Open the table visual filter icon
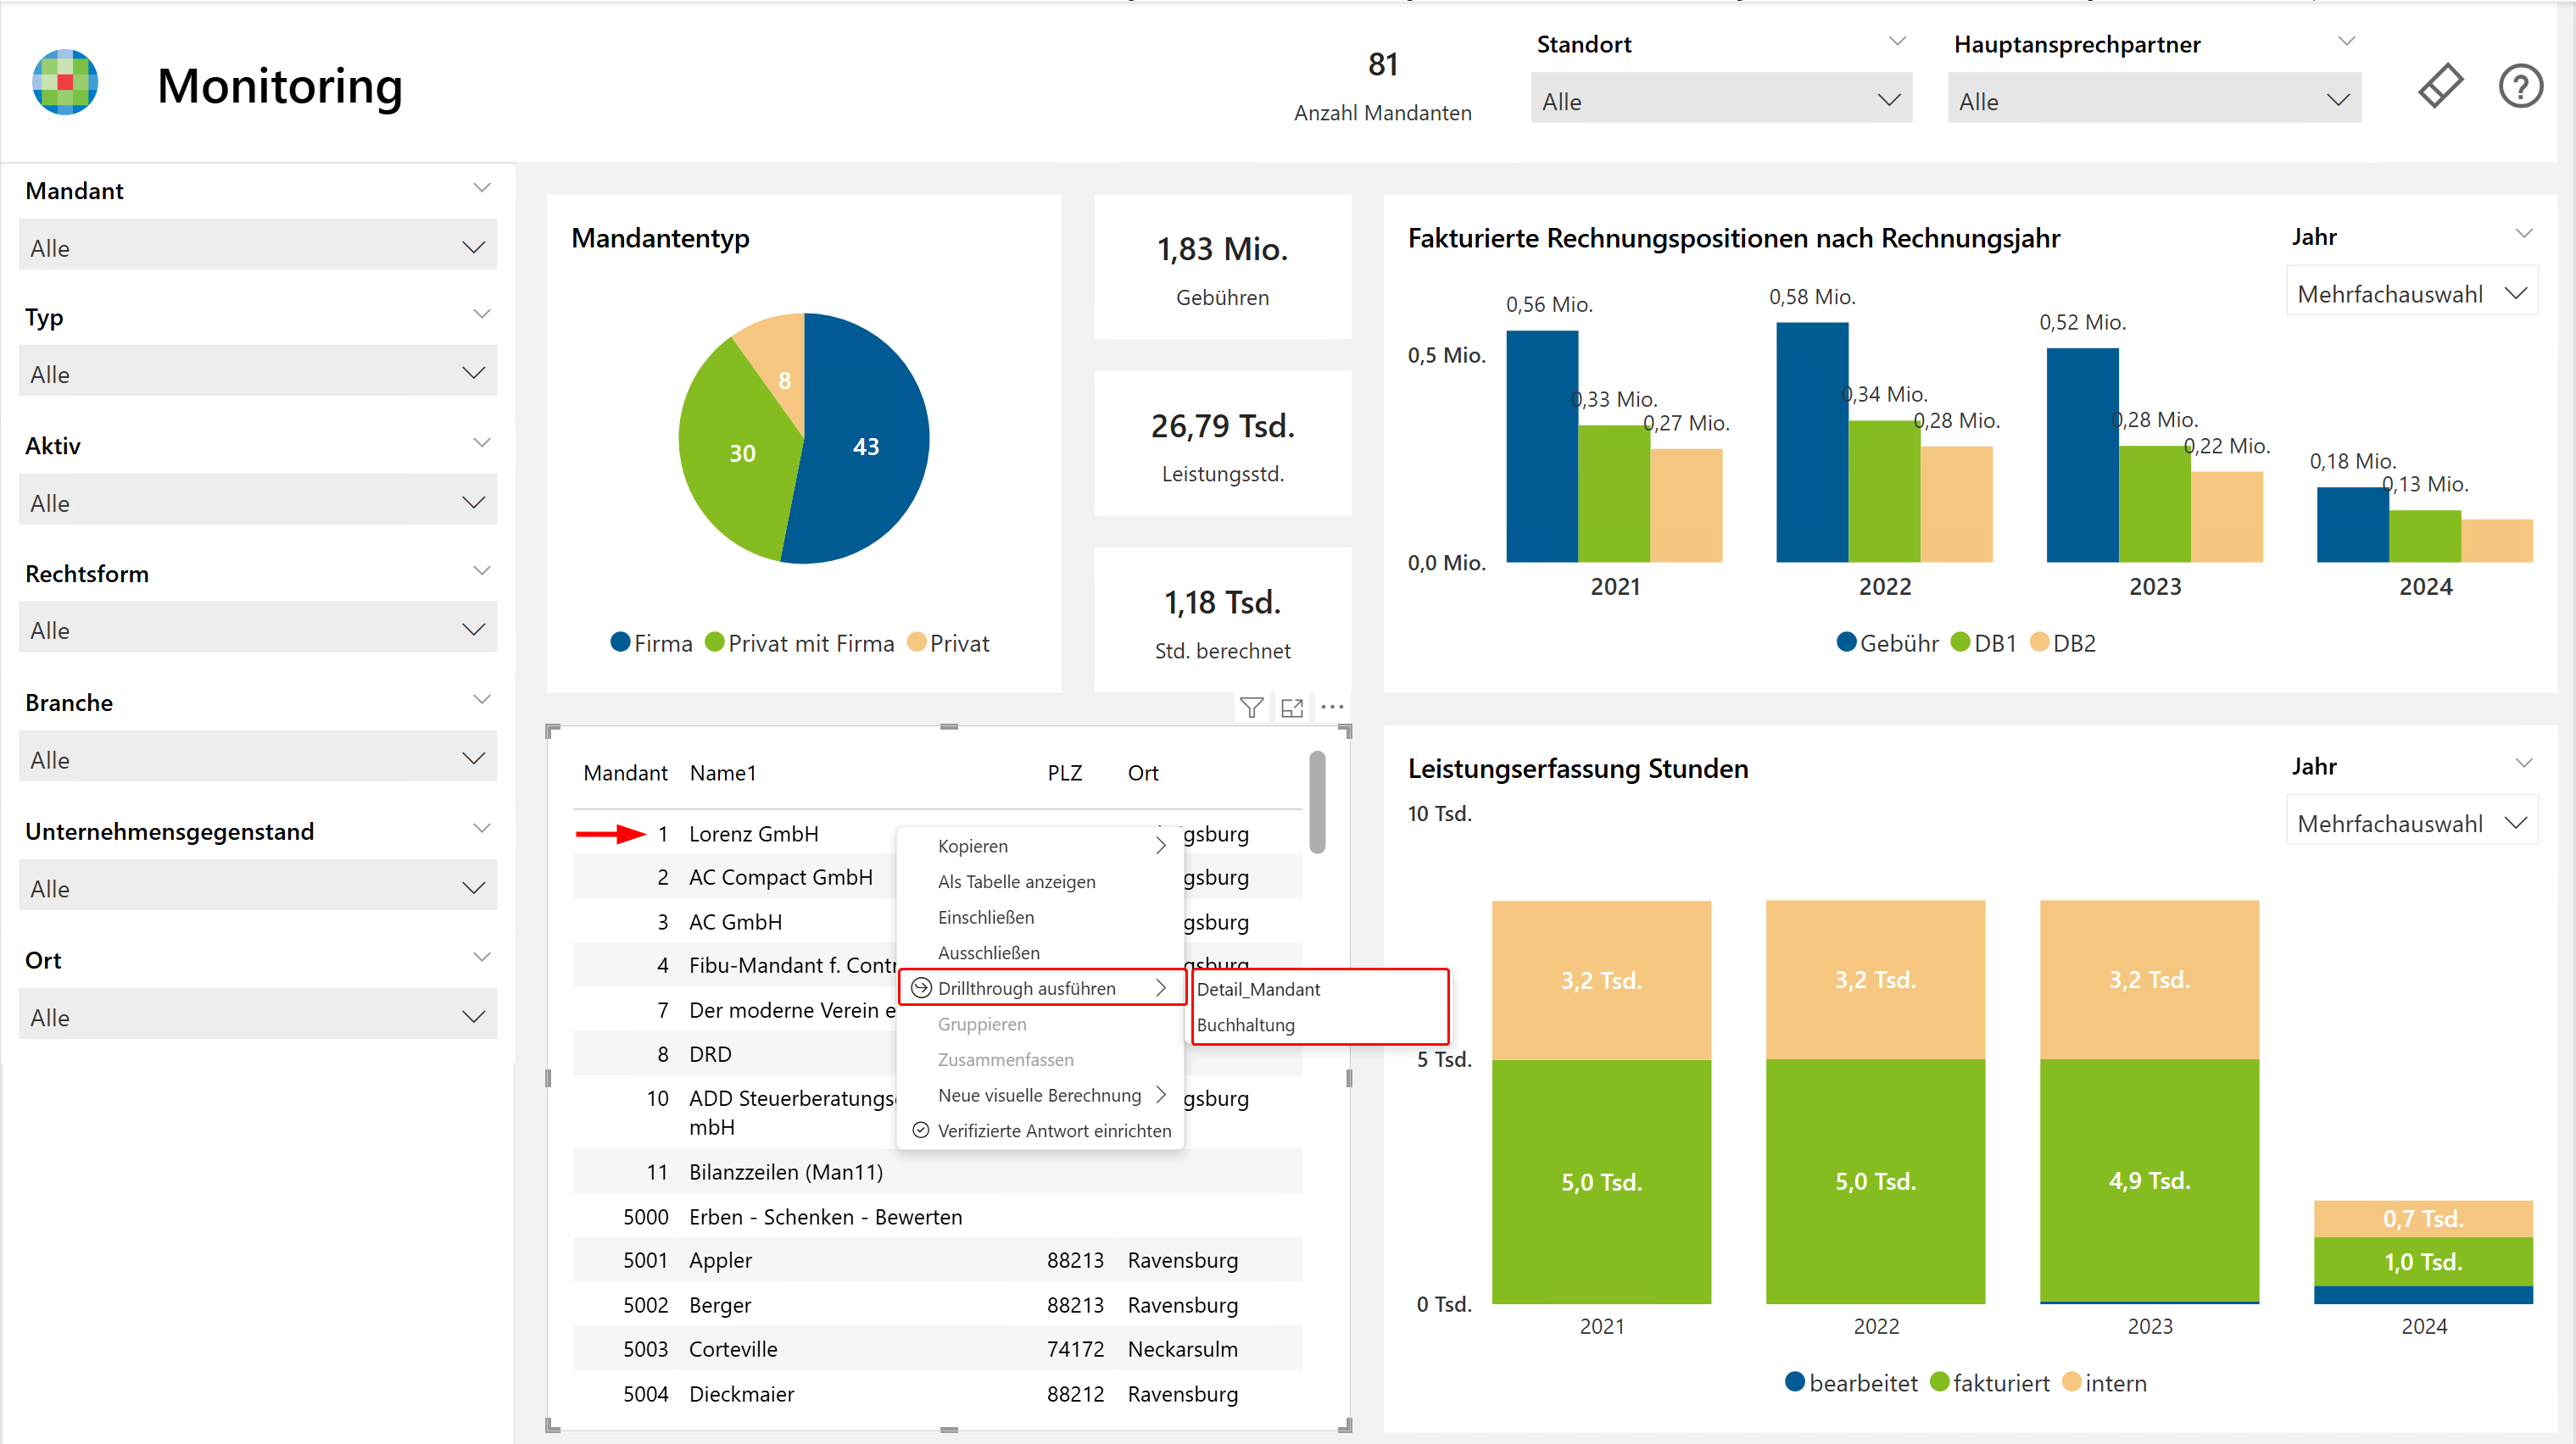The image size is (2576, 1444). click(x=1251, y=708)
